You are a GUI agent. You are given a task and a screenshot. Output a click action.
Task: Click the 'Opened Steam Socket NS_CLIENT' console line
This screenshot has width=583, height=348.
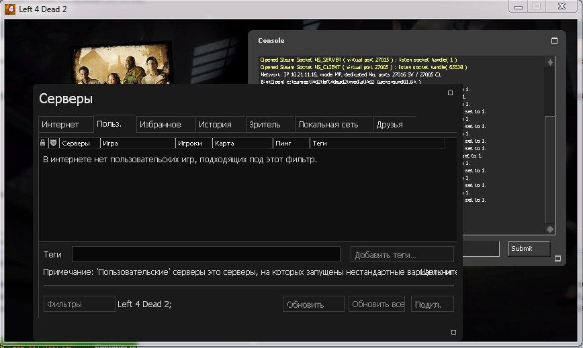(363, 67)
